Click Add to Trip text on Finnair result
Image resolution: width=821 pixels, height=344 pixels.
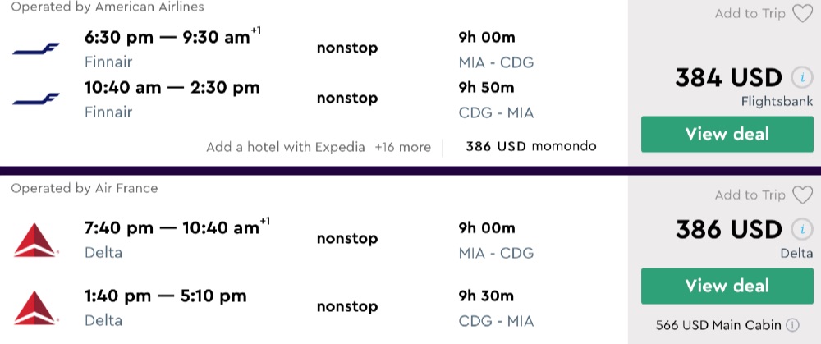coord(750,13)
